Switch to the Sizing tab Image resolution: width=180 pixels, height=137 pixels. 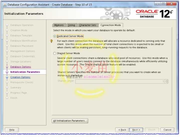point(71,25)
